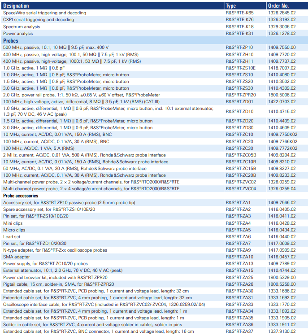Image resolution: width=308 pixels, height=336 pixels.
Task: Click type cell R&S RT-ZC20
Action: tap(239, 142)
